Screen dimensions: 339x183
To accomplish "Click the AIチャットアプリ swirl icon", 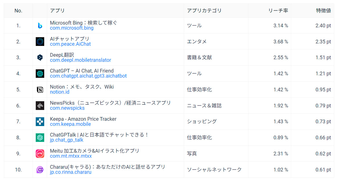I will (x=40, y=42).
